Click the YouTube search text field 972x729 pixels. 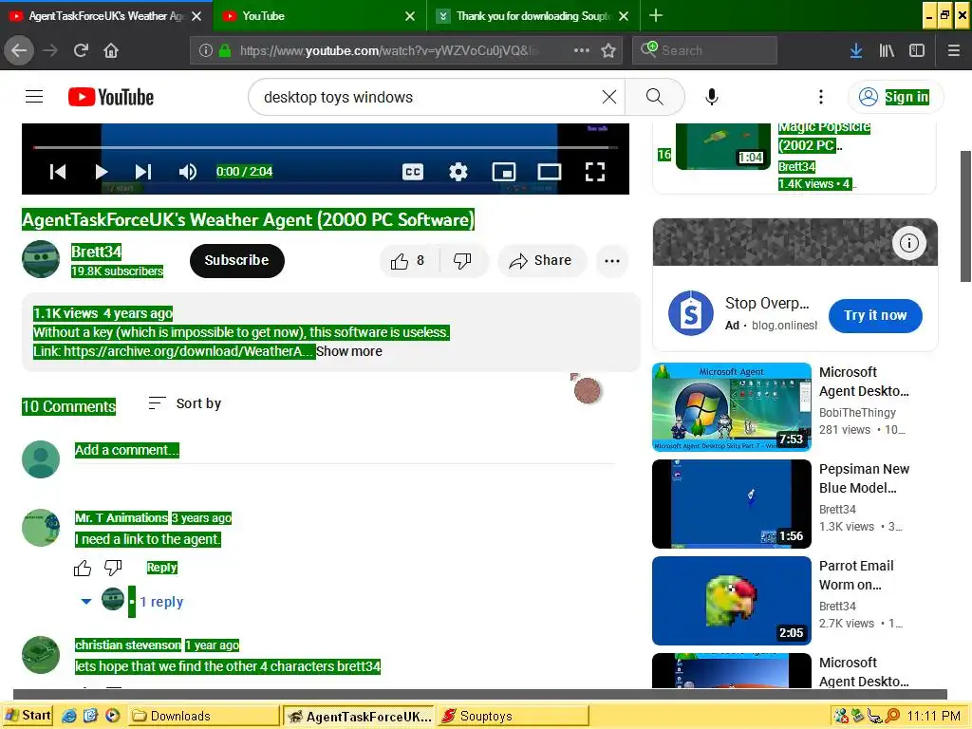[428, 97]
